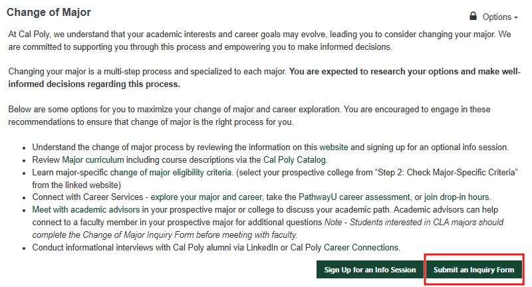532x287 pixels.
Task: Open 'Meet with academic advisors' link
Action: pos(86,209)
